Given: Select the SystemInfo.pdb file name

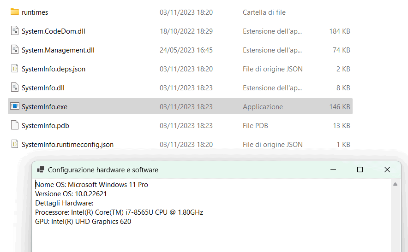Looking at the screenshot, I should [x=45, y=126].
